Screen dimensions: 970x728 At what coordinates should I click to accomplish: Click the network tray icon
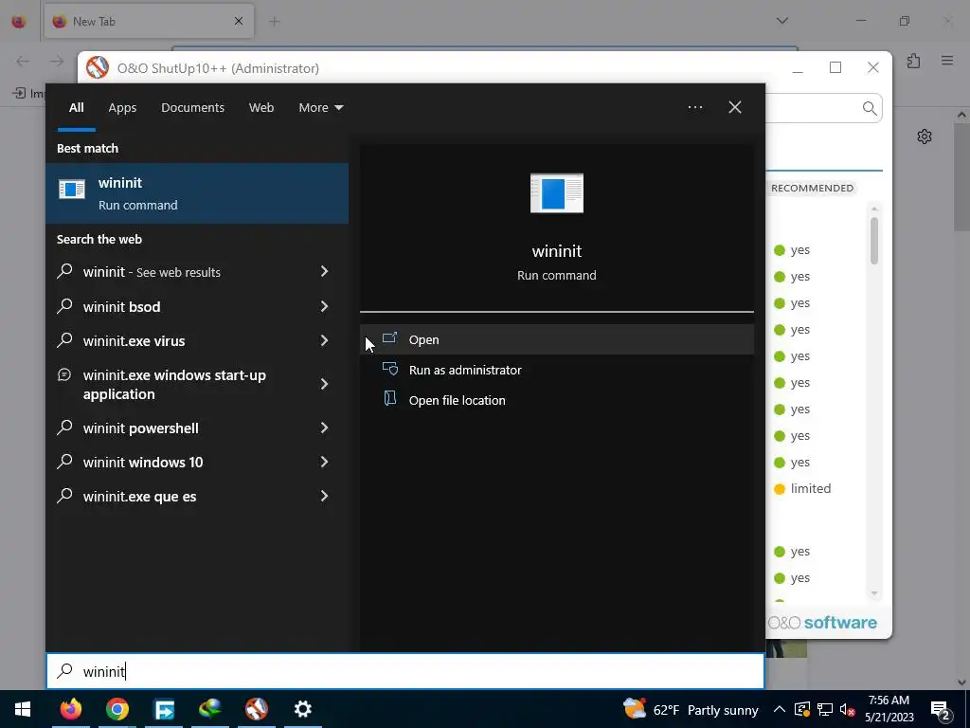click(825, 709)
